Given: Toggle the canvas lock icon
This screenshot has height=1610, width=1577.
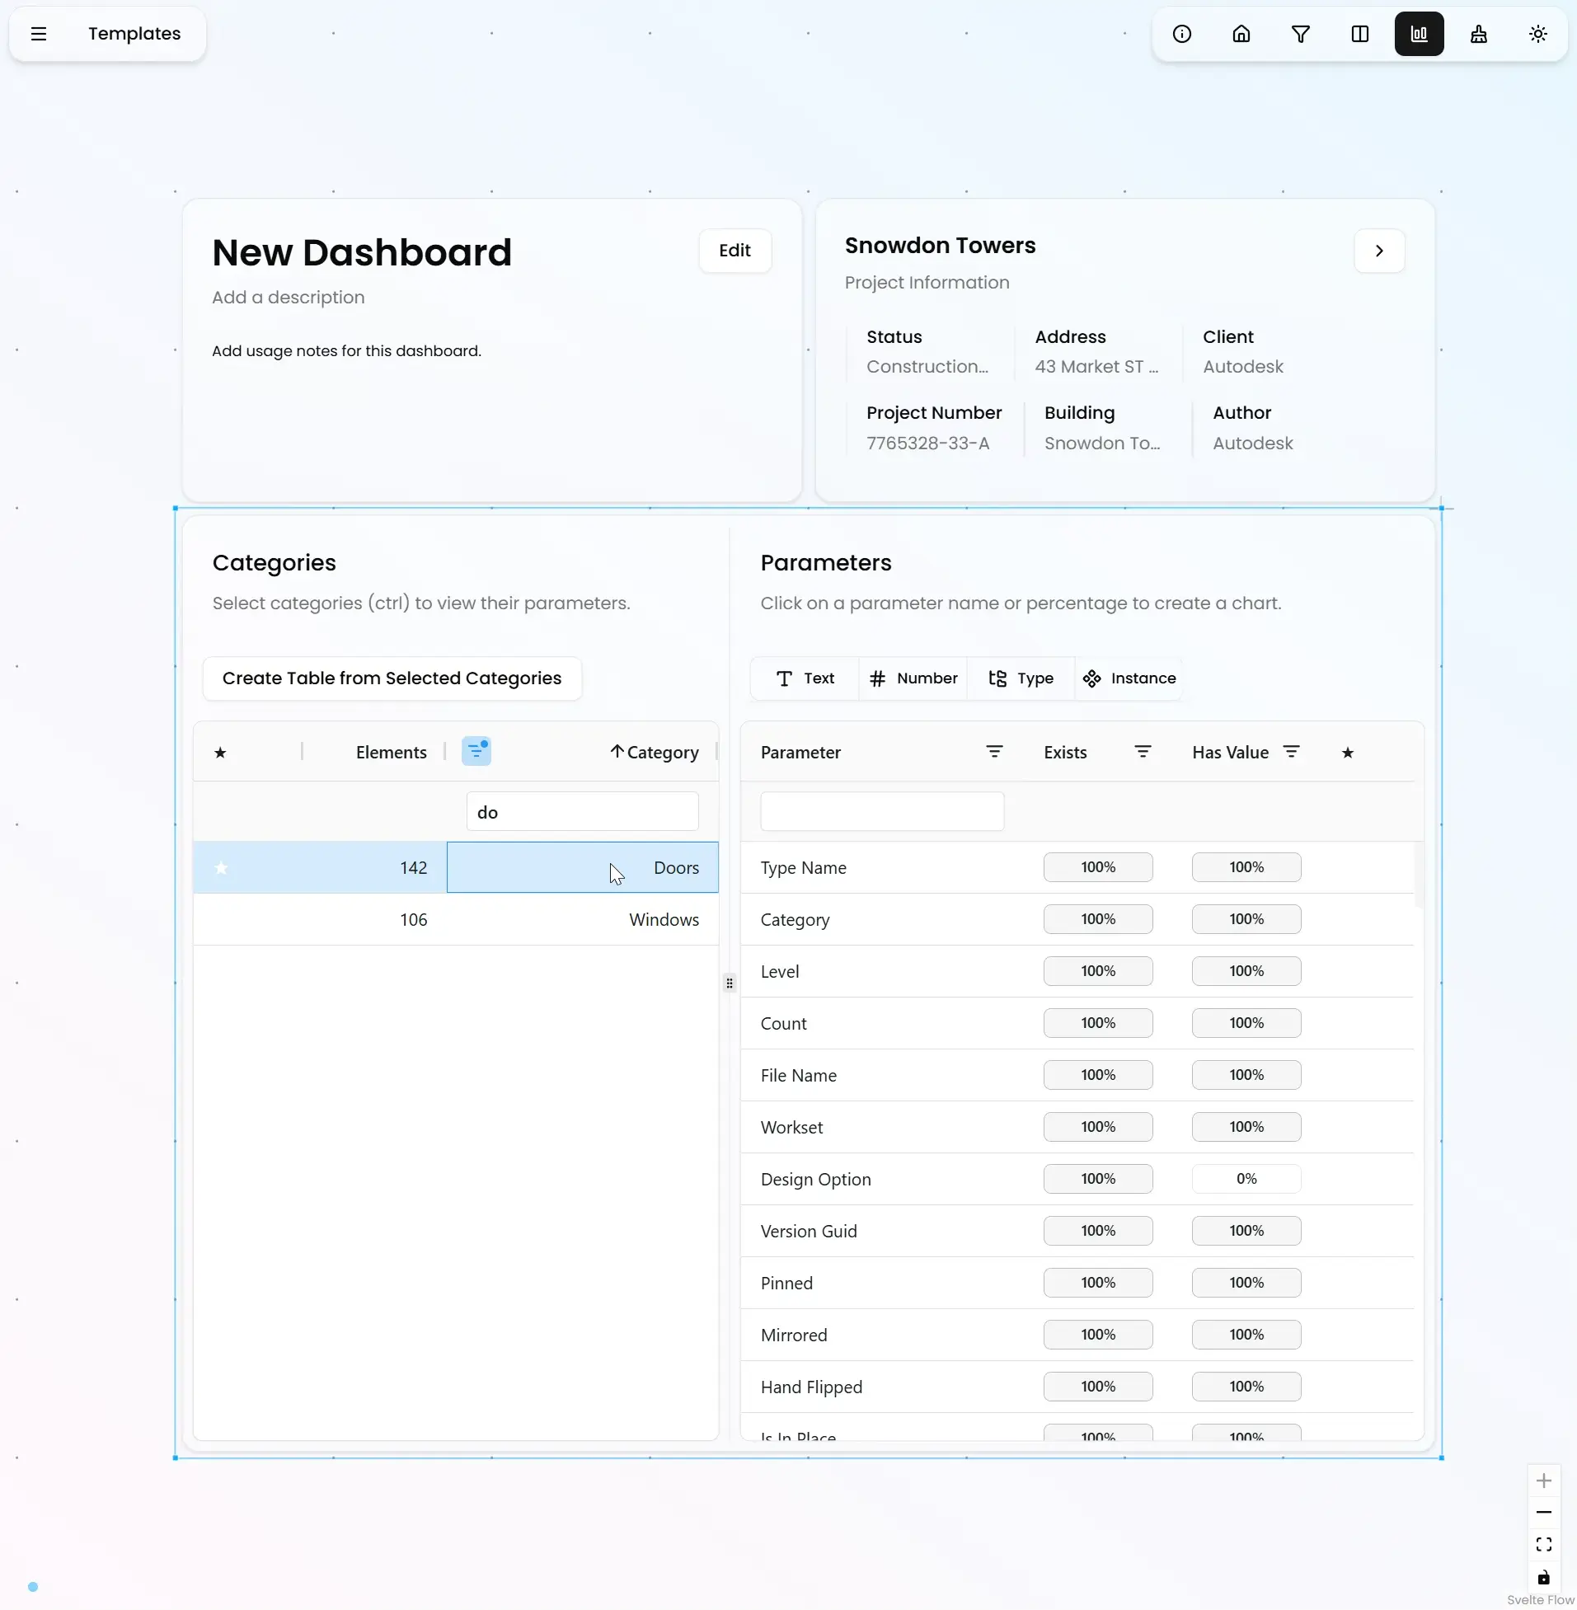Looking at the screenshot, I should click(x=1543, y=1577).
